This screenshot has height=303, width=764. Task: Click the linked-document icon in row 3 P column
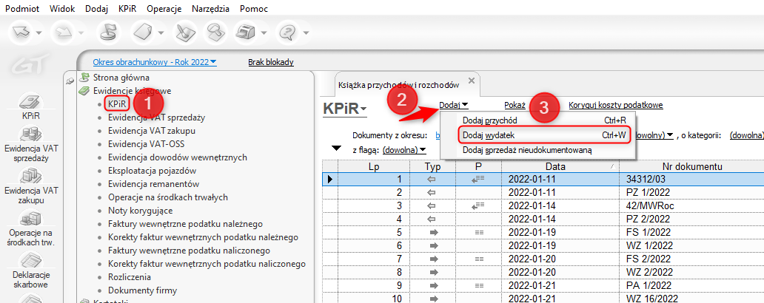pyautogui.click(x=478, y=205)
